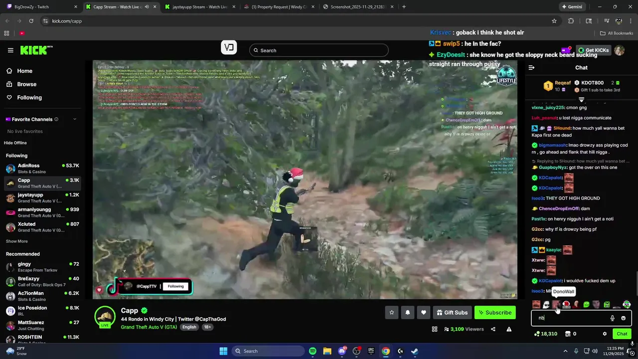Collapse the Favorite Channels section chevron
This screenshot has height=359, width=638.
click(75, 119)
